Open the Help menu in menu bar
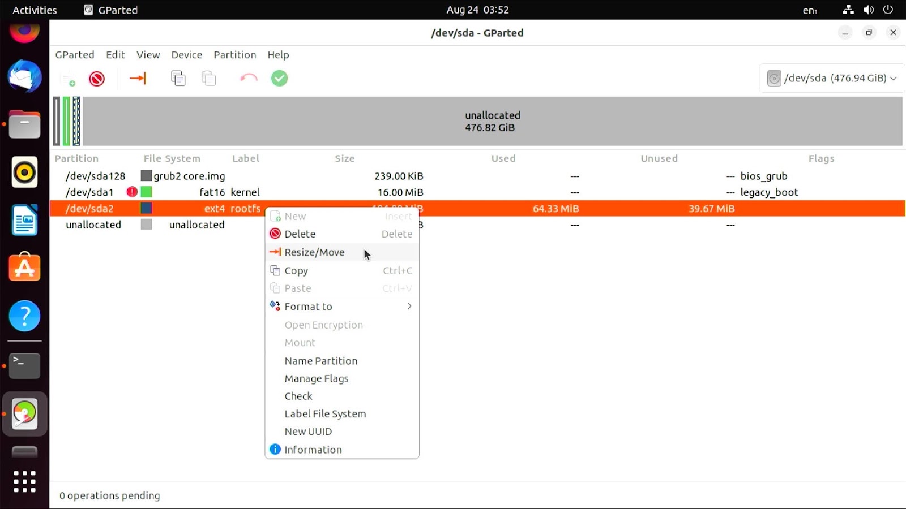This screenshot has height=509, width=906. pyautogui.click(x=278, y=55)
